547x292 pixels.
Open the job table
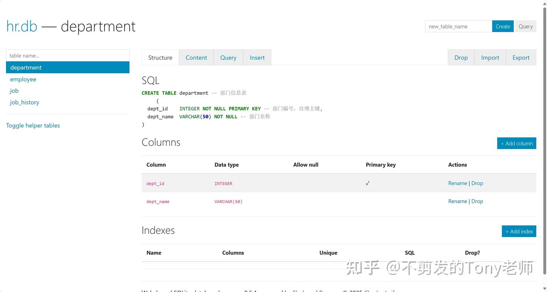coord(14,90)
